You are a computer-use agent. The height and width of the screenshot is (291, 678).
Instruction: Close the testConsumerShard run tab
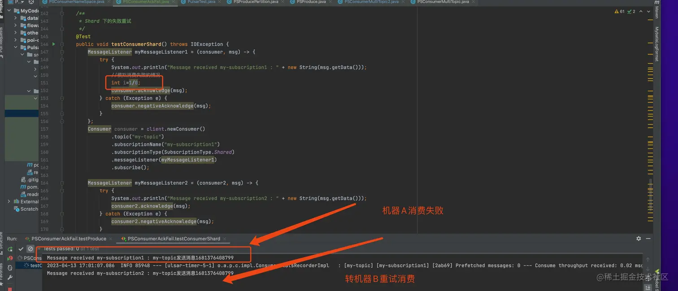point(224,239)
